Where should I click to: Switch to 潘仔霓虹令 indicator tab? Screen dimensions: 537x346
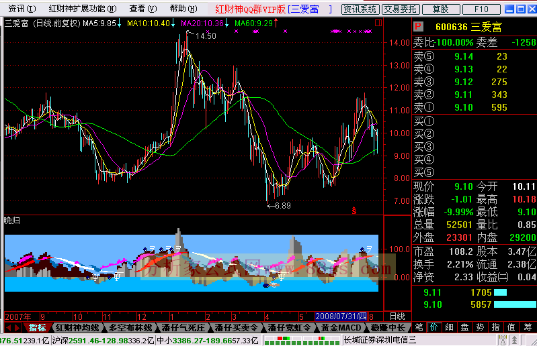289,328
